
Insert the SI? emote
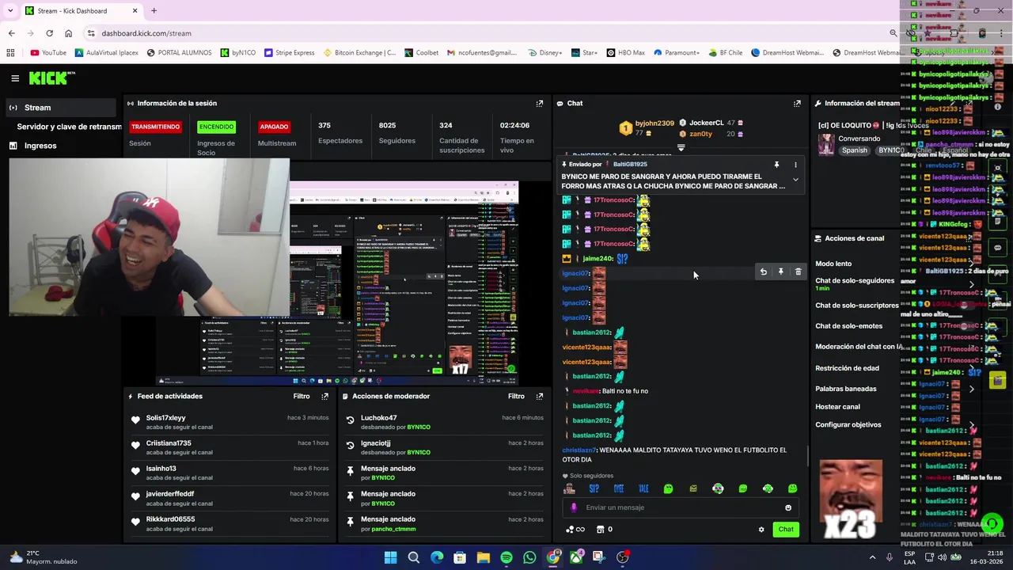coord(594,488)
